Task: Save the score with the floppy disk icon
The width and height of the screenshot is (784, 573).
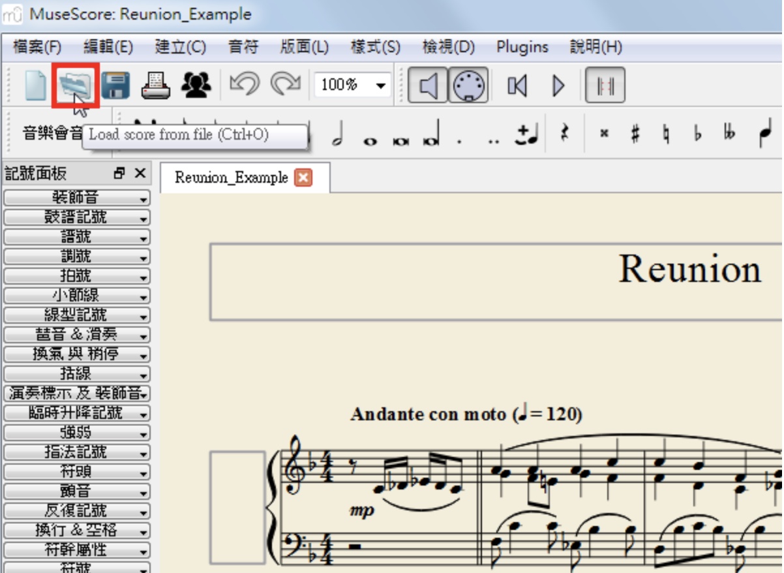Action: click(x=115, y=85)
